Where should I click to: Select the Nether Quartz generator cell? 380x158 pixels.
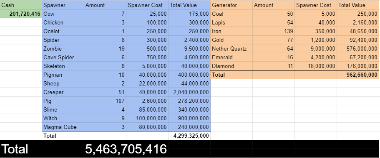pos(232,49)
